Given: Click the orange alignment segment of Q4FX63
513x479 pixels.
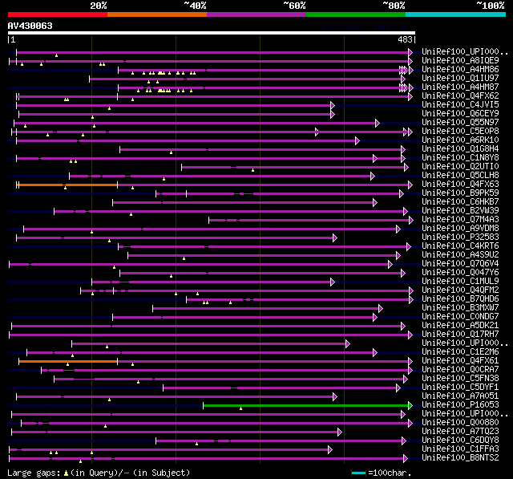Looking at the screenshot, I should click(67, 185).
